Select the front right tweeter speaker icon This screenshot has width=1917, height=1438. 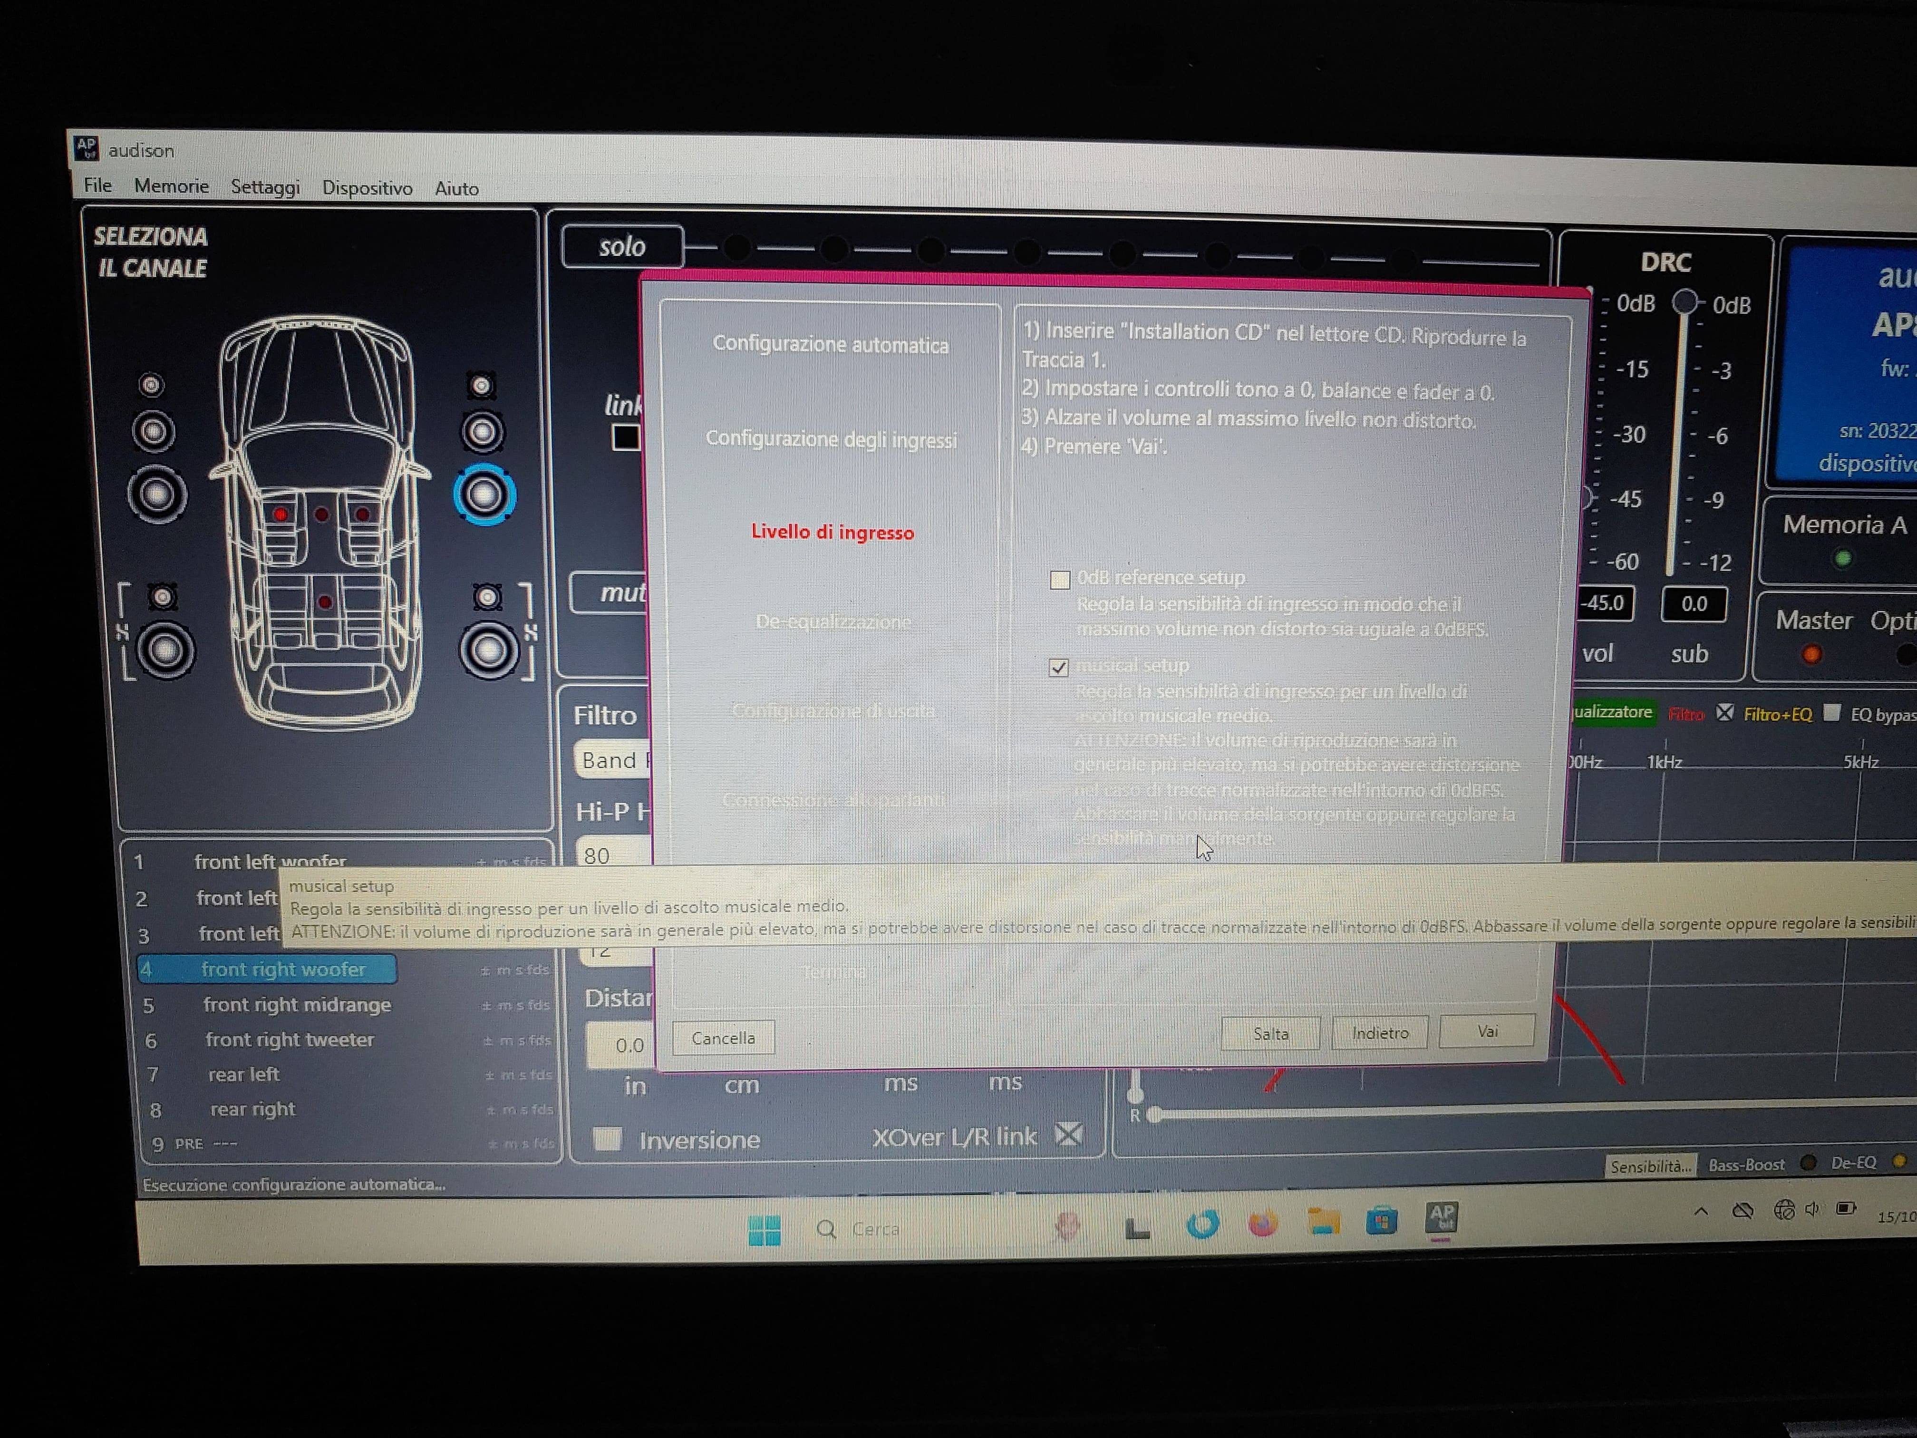[x=481, y=386]
